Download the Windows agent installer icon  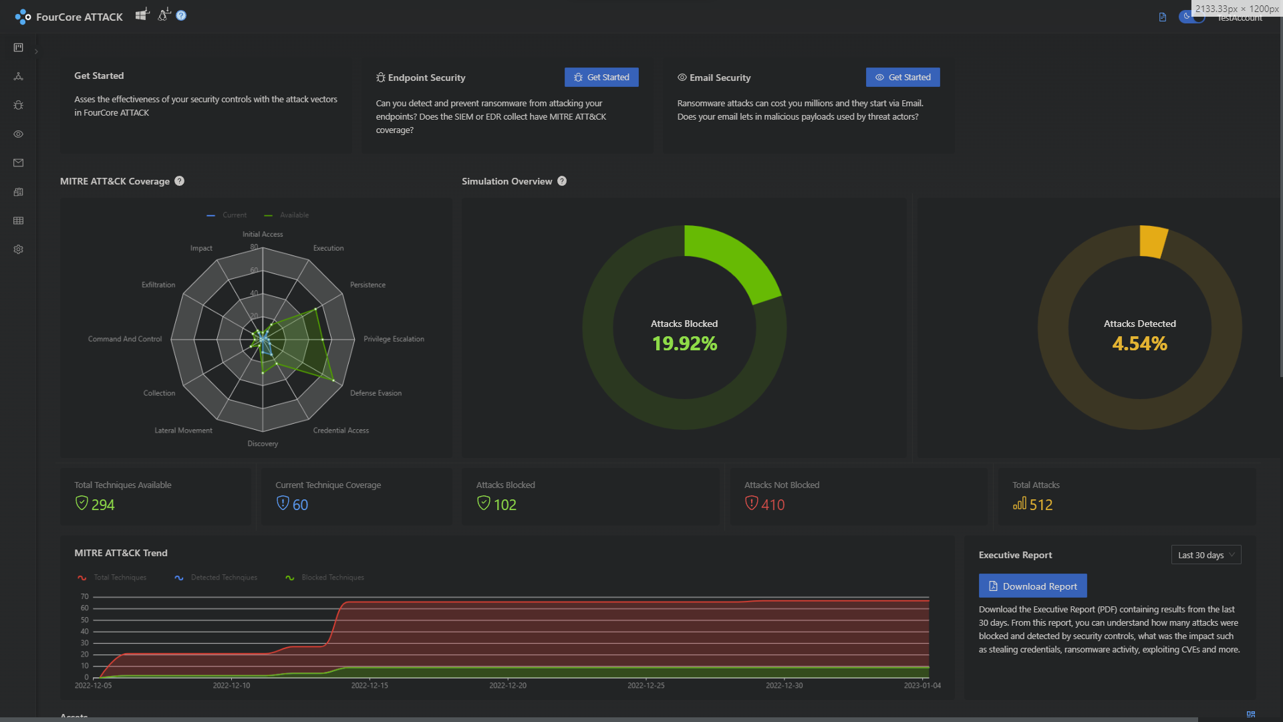click(x=142, y=15)
